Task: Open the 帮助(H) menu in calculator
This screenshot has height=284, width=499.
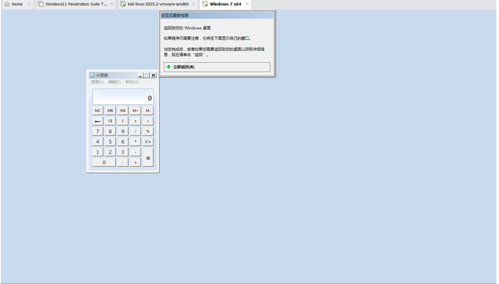Action: 132,82
